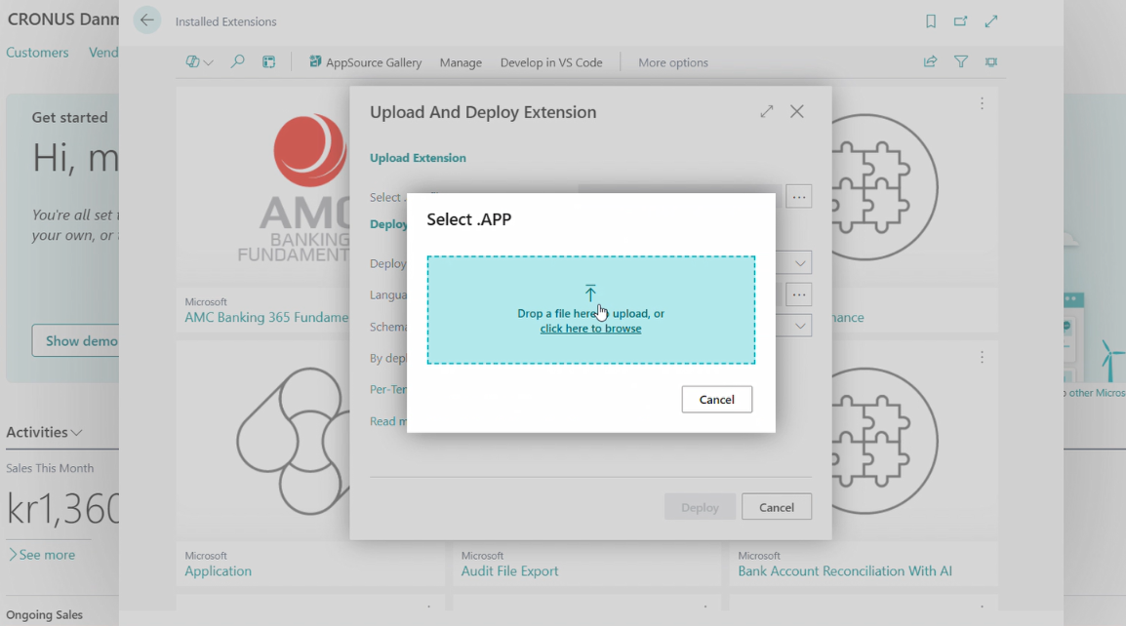Bookmark the Installed Extensions page

pos(931,21)
